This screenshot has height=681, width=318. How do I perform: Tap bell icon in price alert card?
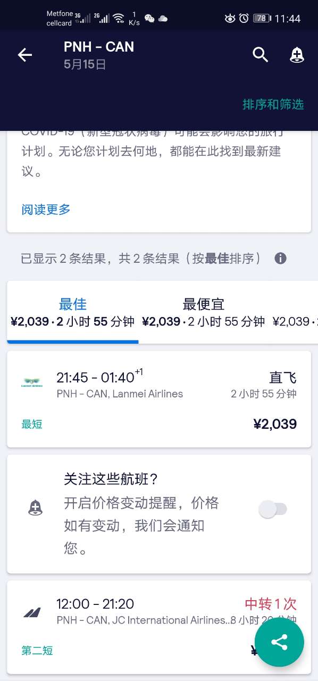pyautogui.click(x=35, y=509)
